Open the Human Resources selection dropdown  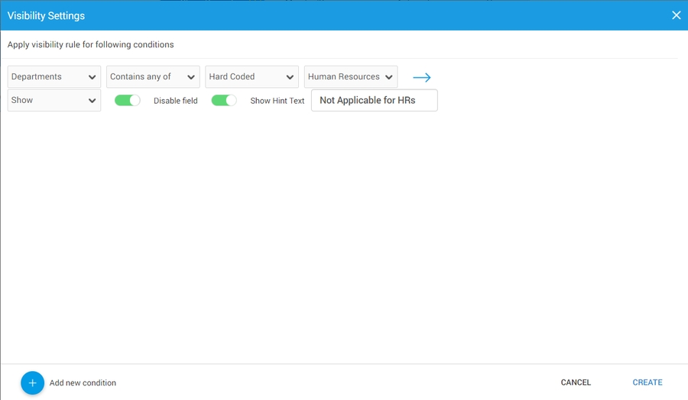click(343, 77)
